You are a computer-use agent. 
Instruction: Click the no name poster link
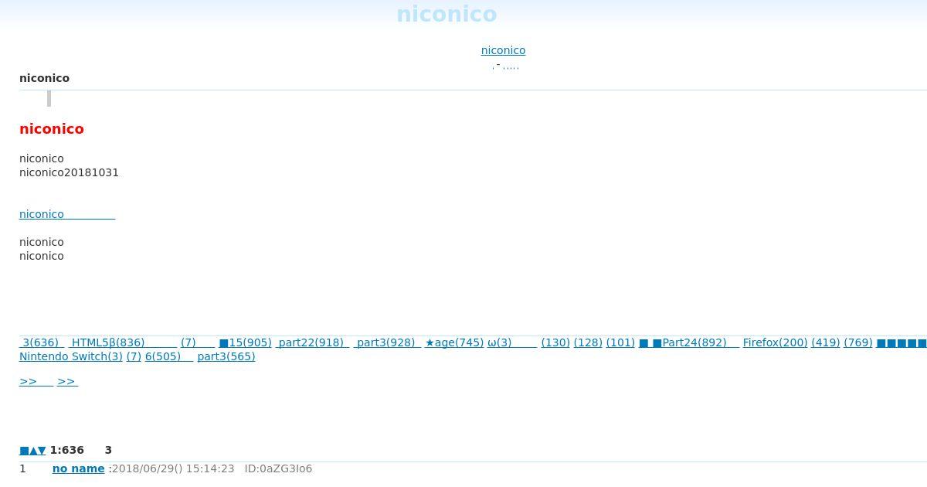point(78,468)
